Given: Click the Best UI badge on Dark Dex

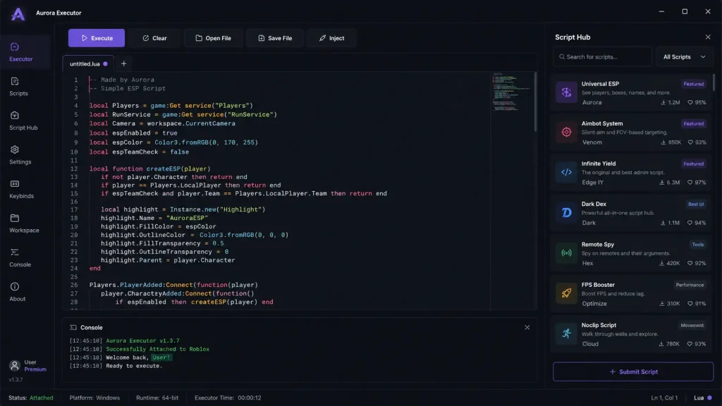Looking at the screenshot, I should (696, 204).
